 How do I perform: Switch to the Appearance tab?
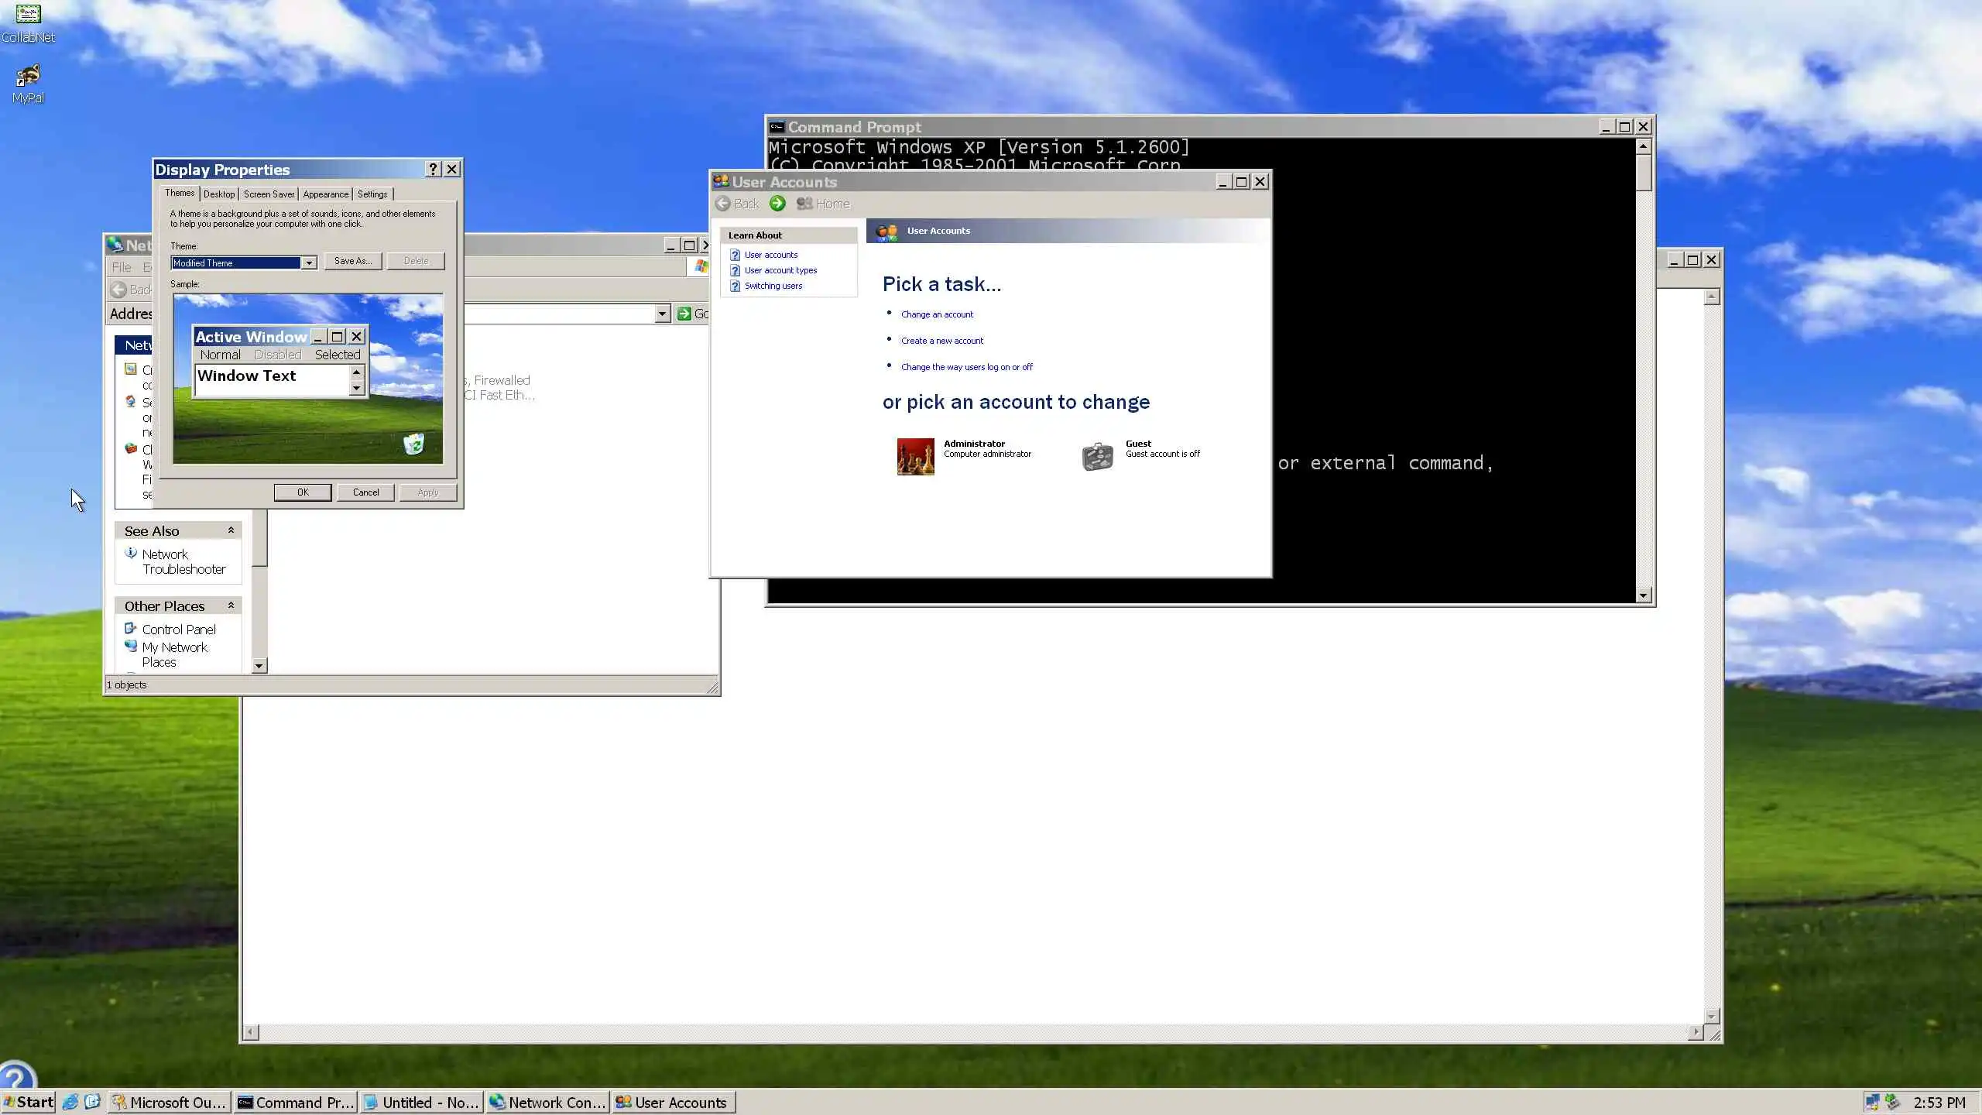point(325,194)
